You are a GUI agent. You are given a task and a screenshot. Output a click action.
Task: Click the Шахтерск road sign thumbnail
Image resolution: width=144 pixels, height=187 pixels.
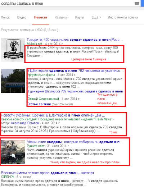tap(13, 81)
